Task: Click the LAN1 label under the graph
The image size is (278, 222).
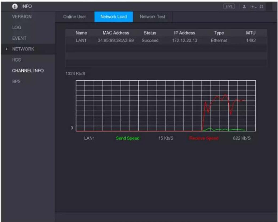Action: coord(89,138)
